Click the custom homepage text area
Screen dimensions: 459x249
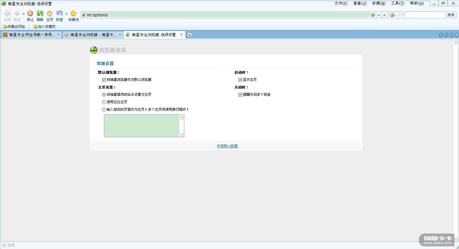point(142,126)
